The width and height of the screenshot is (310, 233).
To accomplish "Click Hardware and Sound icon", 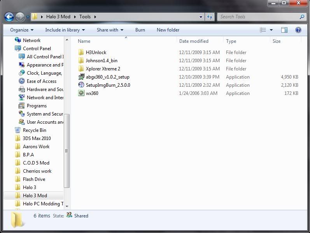I will (22, 89).
